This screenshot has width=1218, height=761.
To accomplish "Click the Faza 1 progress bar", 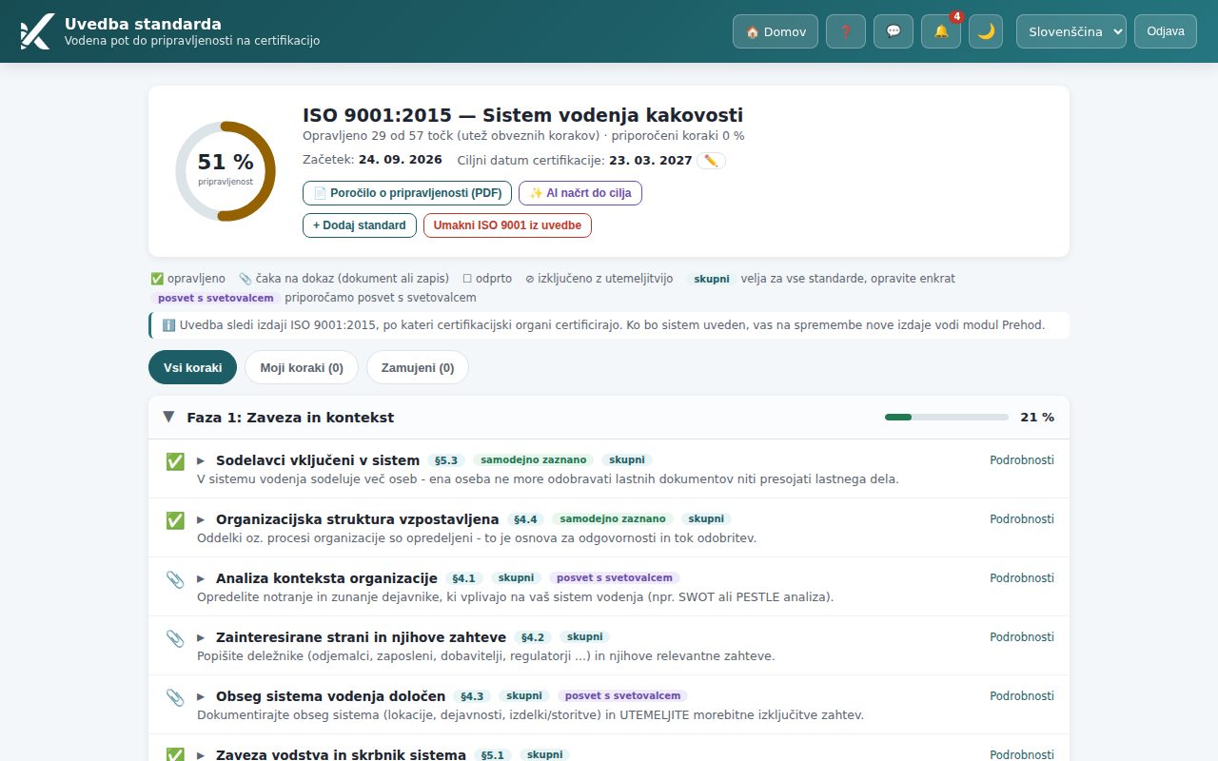I will click(x=947, y=417).
